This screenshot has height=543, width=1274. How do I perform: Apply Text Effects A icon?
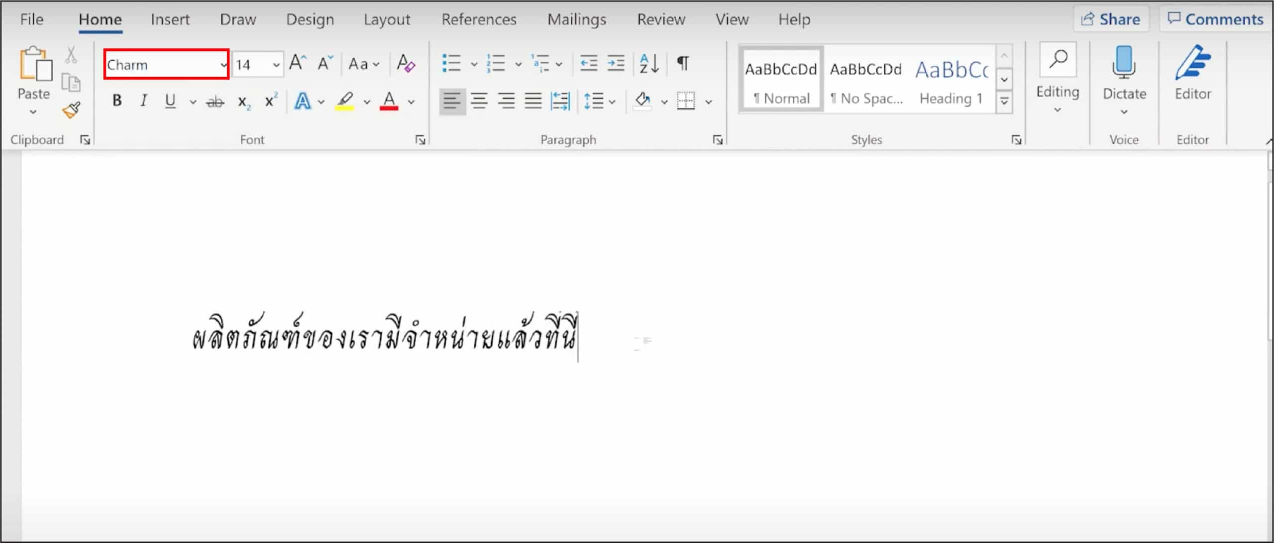coord(303,101)
